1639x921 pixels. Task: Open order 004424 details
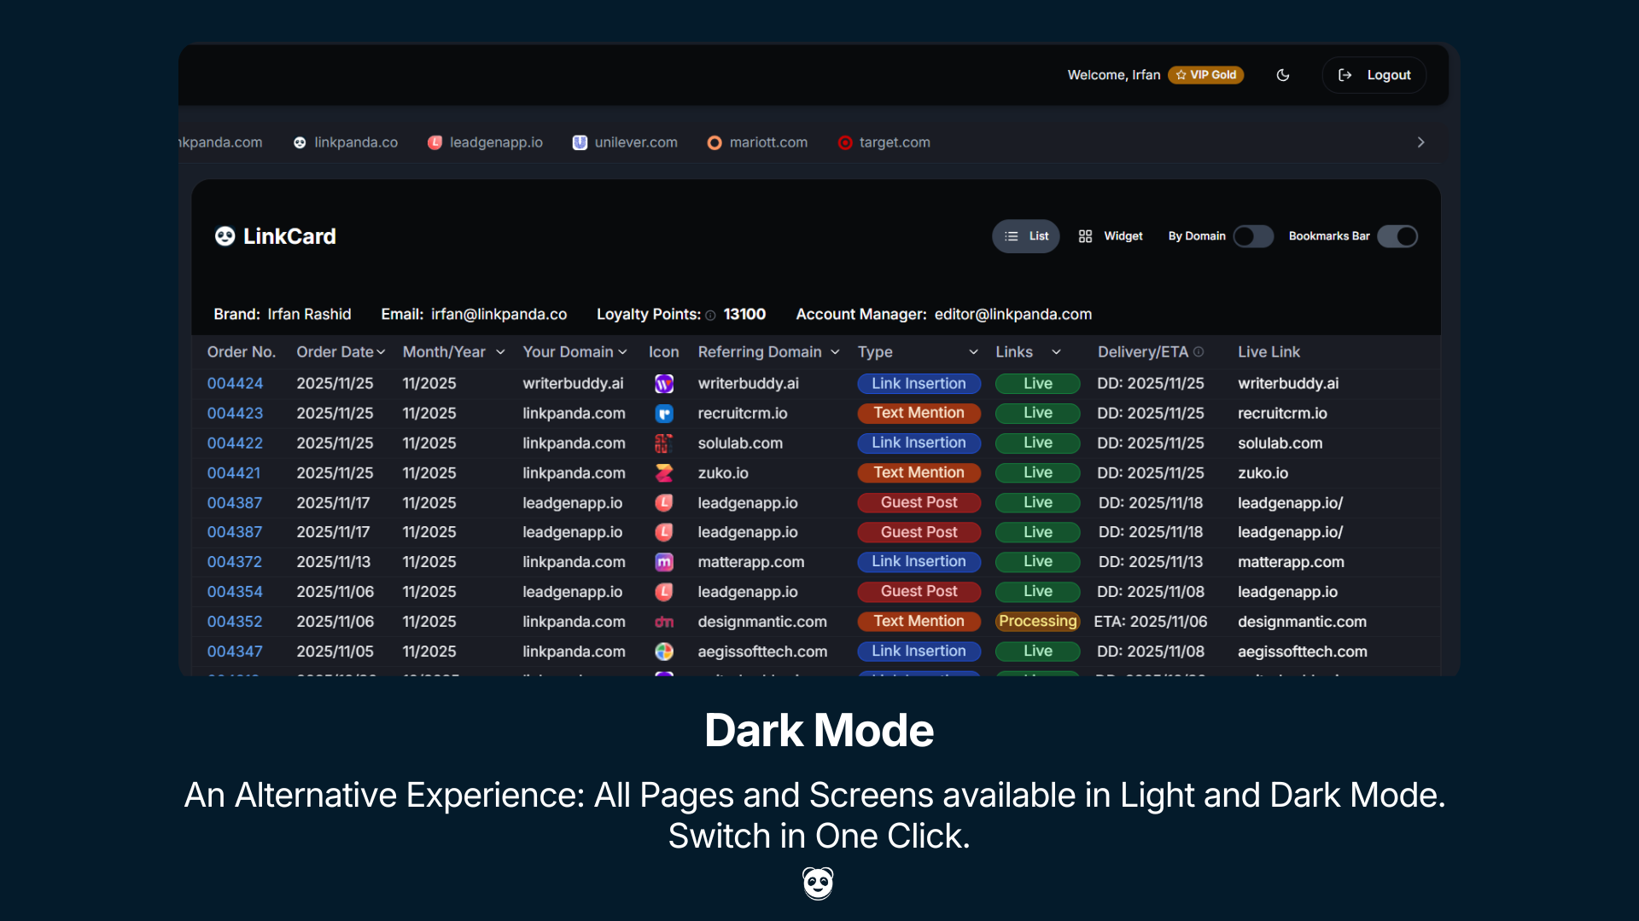click(235, 384)
